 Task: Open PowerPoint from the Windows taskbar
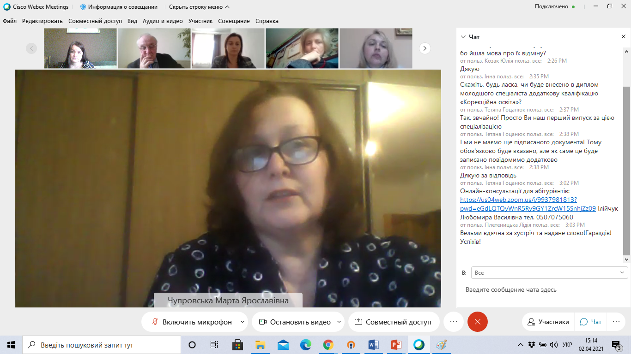[x=396, y=345]
